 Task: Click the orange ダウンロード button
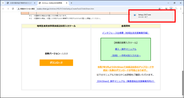pos(56,63)
